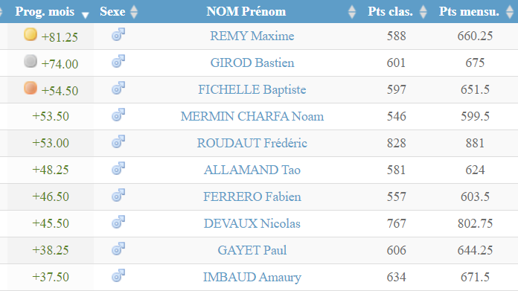Open the FICHELLE Baptiste player link

tap(252, 89)
